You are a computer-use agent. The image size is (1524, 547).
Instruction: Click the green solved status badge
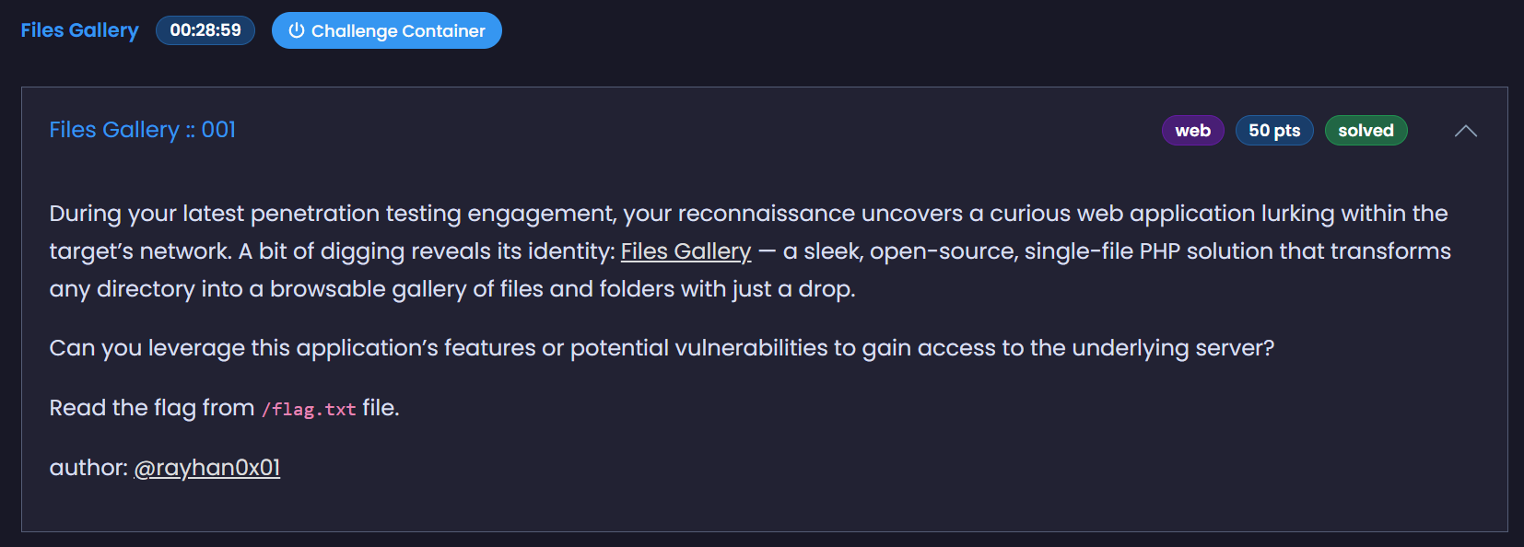pos(1366,131)
